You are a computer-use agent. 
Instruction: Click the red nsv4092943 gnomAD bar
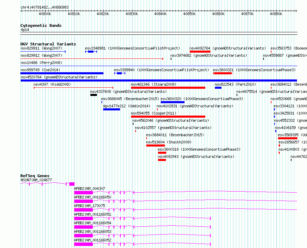tap(162, 160)
